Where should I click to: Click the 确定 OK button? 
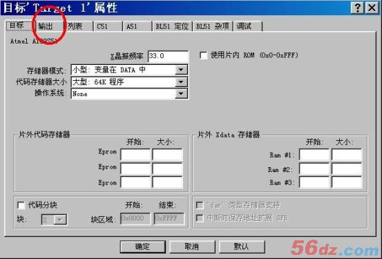point(142,247)
